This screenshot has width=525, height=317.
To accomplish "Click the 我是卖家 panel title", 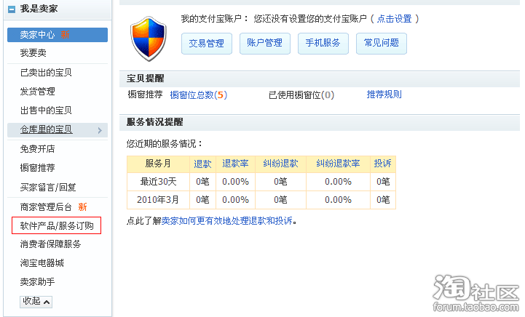I will pos(39,9).
